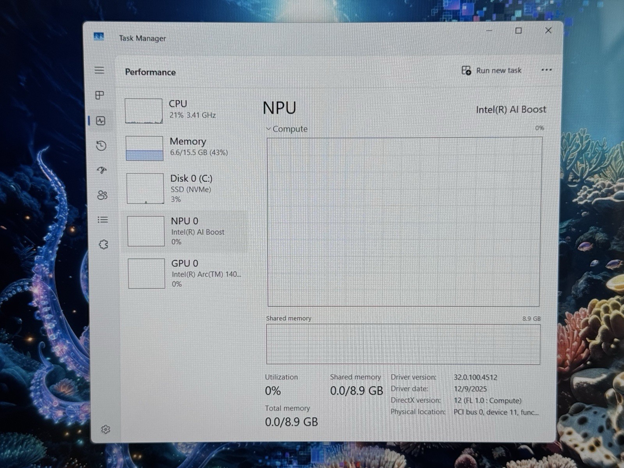Open the Services puzzle icon
This screenshot has height=468, width=624.
(x=103, y=245)
